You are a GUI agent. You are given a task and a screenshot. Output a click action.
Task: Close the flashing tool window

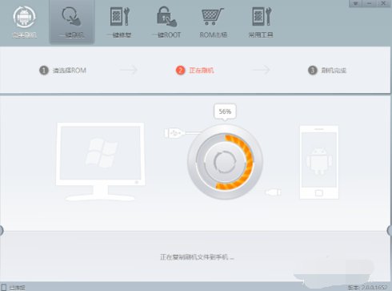point(383,3)
